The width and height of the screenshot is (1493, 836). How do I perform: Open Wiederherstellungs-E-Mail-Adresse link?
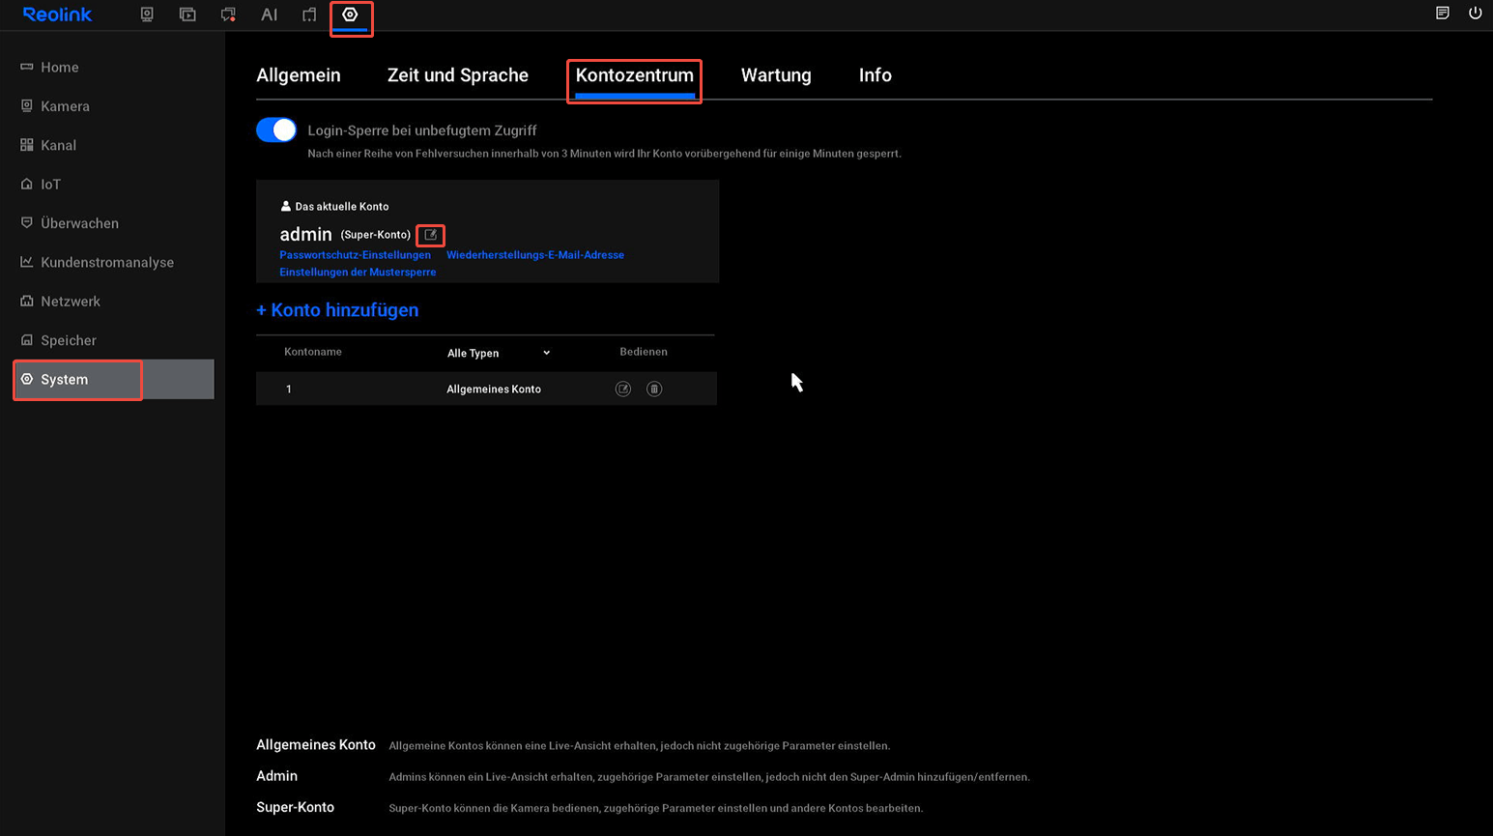[535, 255]
